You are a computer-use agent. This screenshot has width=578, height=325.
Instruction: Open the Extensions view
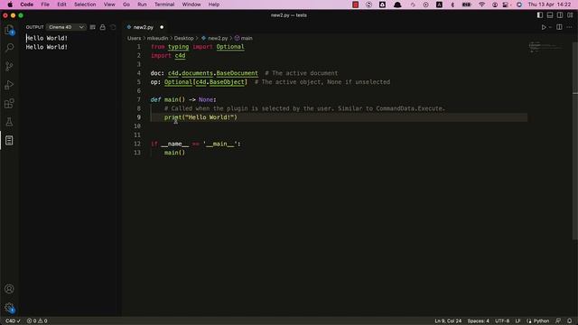pyautogui.click(x=9, y=103)
